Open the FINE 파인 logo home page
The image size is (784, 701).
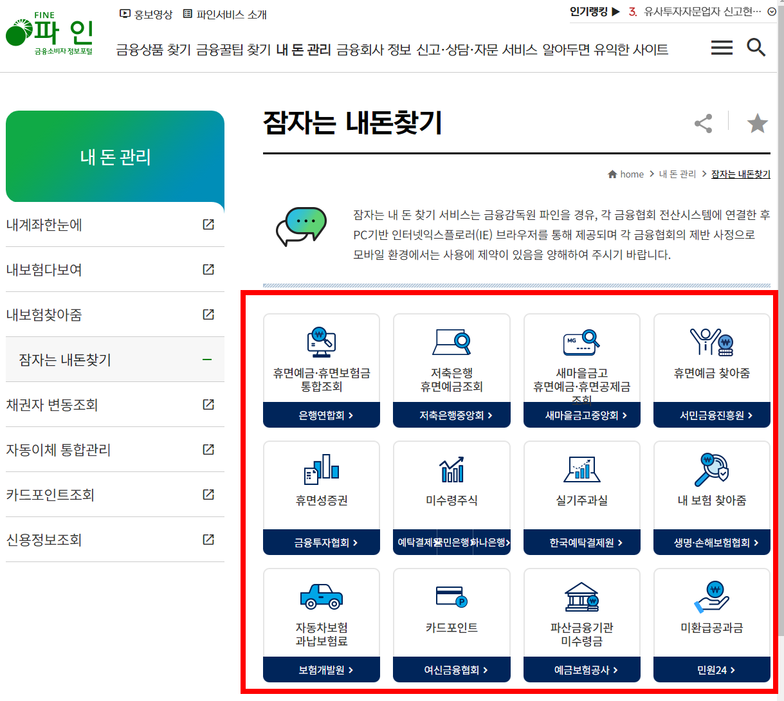(50, 33)
